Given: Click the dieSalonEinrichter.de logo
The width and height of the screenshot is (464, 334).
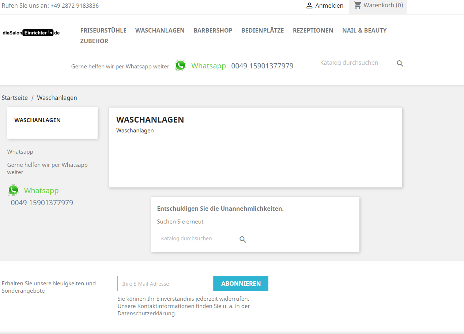Looking at the screenshot, I should coord(31,33).
